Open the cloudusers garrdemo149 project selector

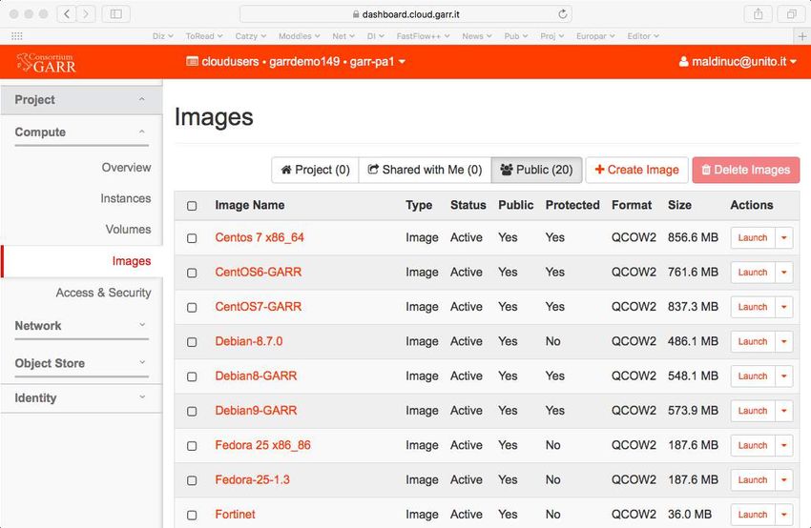(296, 62)
